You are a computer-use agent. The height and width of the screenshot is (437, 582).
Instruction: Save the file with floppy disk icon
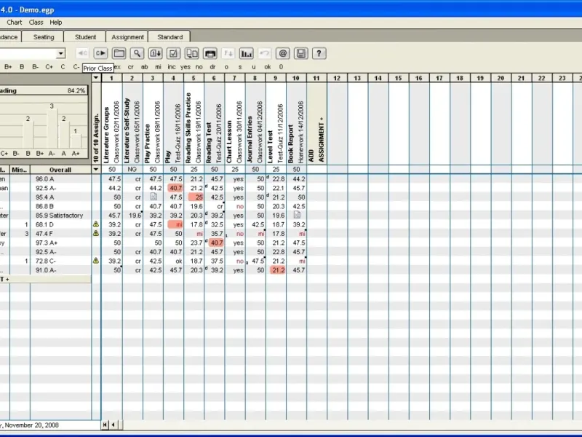pos(301,53)
